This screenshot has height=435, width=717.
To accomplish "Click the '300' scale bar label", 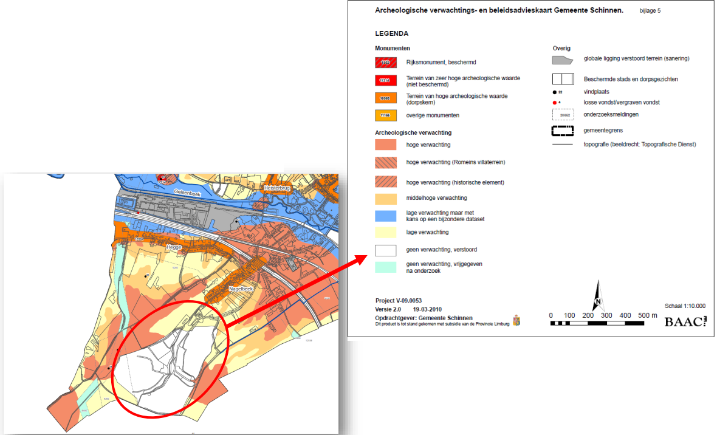I will pyautogui.click(x=606, y=315).
